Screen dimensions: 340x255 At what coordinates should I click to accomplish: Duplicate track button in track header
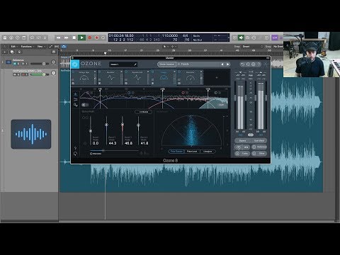pos(12,52)
